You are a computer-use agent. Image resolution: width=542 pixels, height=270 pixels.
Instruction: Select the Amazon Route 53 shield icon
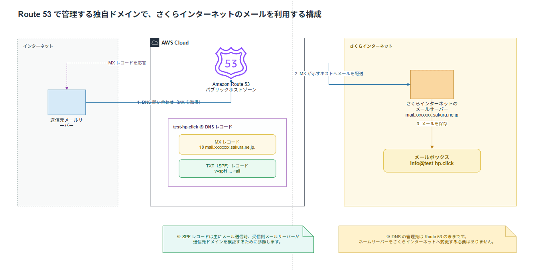click(x=231, y=63)
